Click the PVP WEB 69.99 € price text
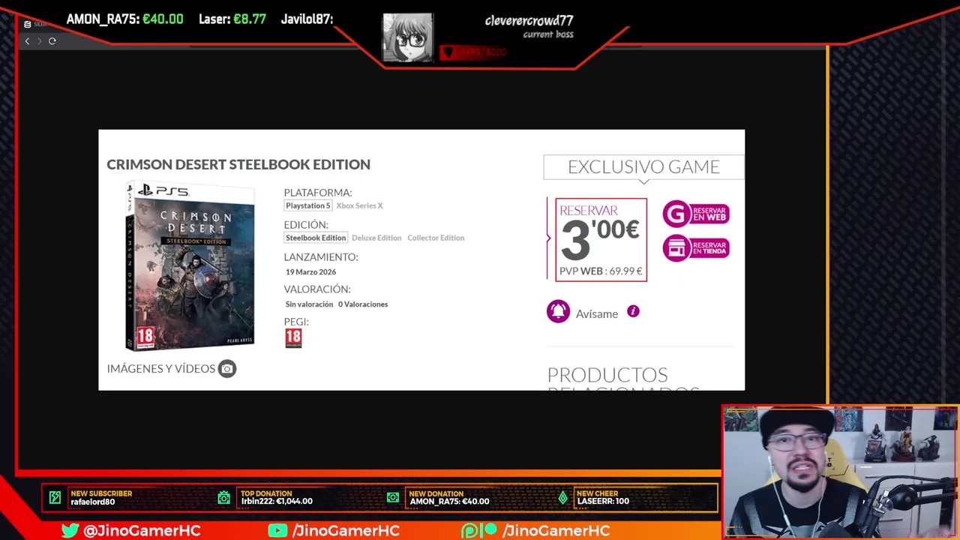Image resolution: width=960 pixels, height=540 pixels. (x=601, y=271)
